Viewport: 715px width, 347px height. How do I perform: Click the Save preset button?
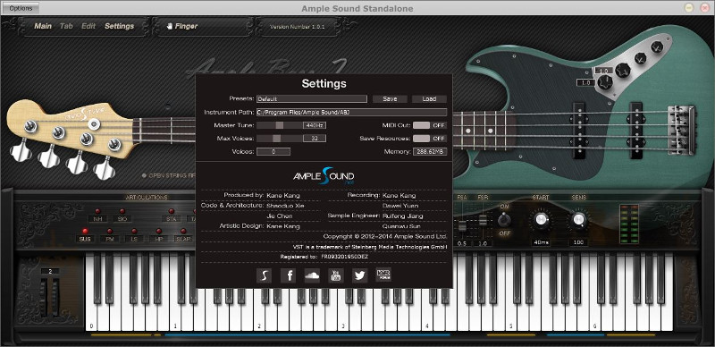click(x=390, y=98)
